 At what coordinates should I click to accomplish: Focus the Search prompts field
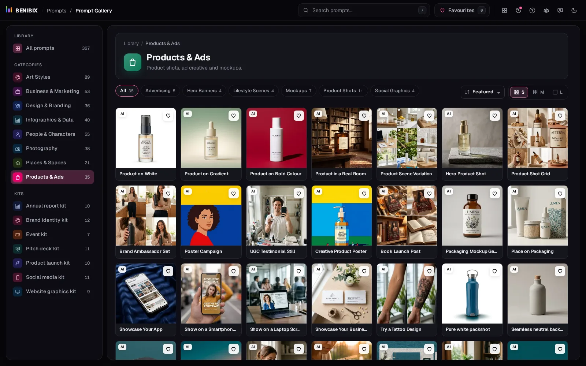(364, 11)
